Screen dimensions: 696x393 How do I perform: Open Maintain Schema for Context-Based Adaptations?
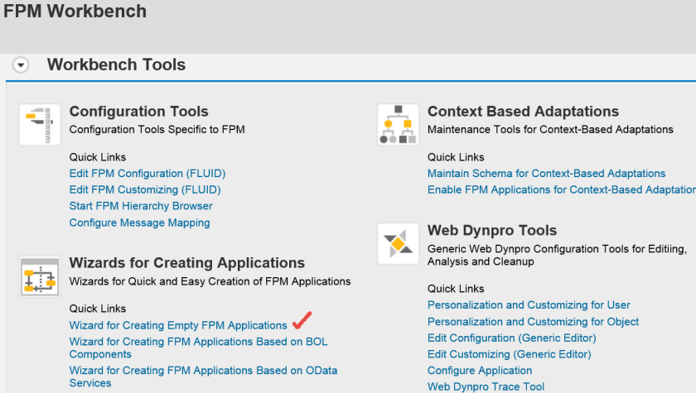point(546,173)
